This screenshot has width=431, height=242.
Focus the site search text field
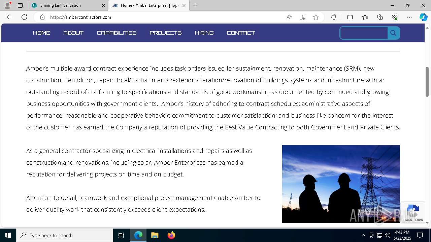point(364,33)
